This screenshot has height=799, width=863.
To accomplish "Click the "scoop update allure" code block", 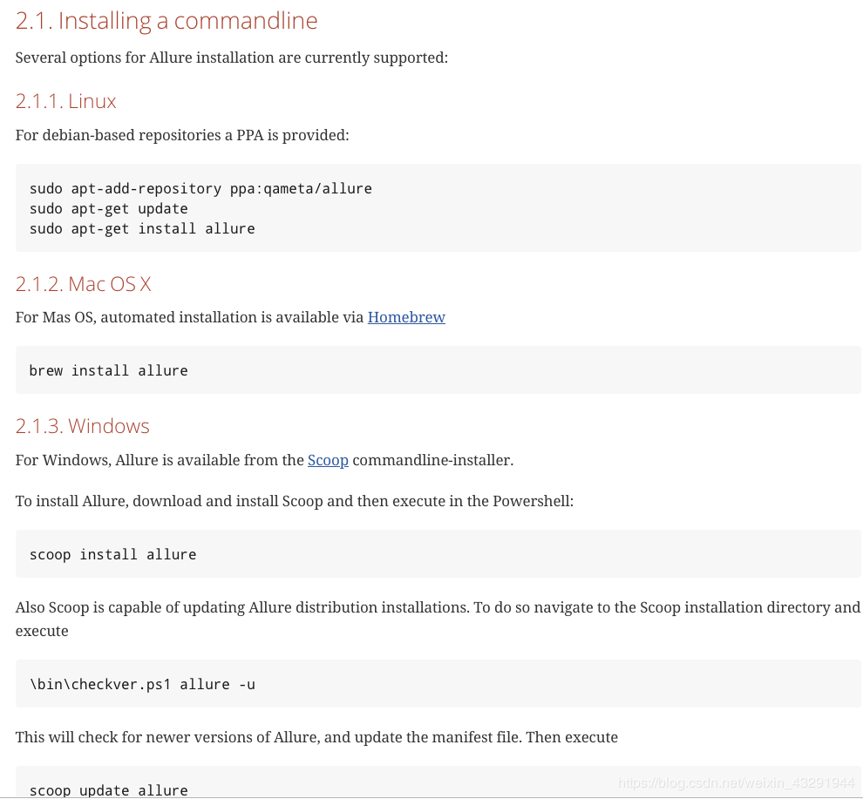I will [x=109, y=790].
